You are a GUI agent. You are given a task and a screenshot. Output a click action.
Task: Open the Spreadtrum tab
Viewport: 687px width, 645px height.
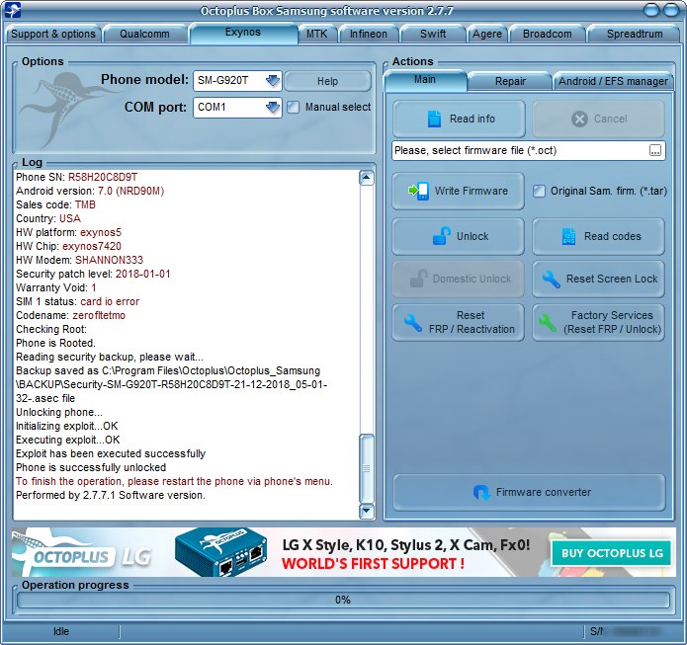(x=635, y=34)
